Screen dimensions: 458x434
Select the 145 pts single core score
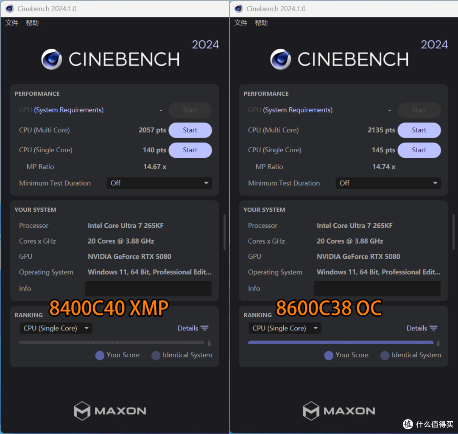(383, 150)
